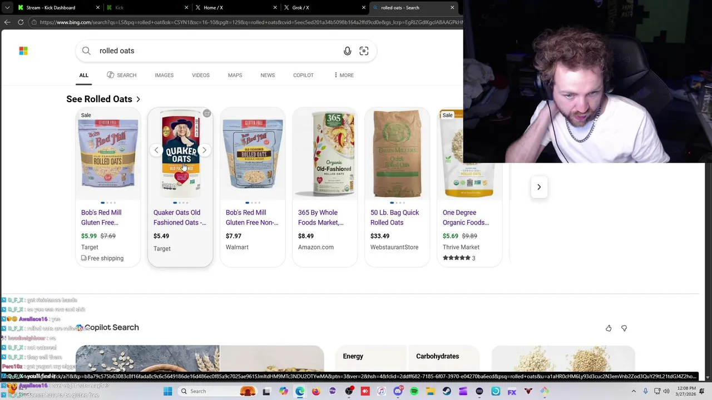Open Steam from the taskbar

pos(447,391)
